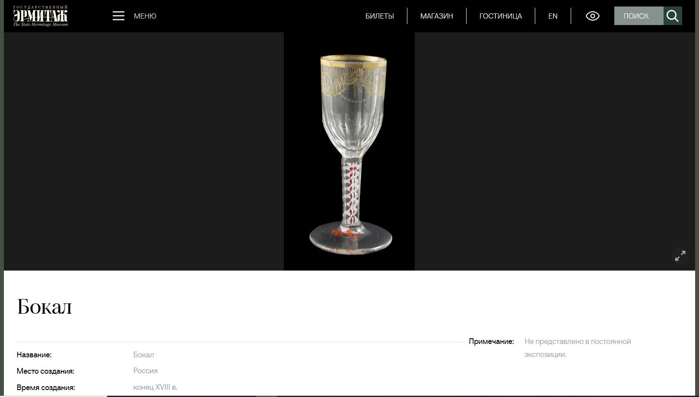Follow the Россия place link
Viewport: 699px width, 397px height.
145,371
